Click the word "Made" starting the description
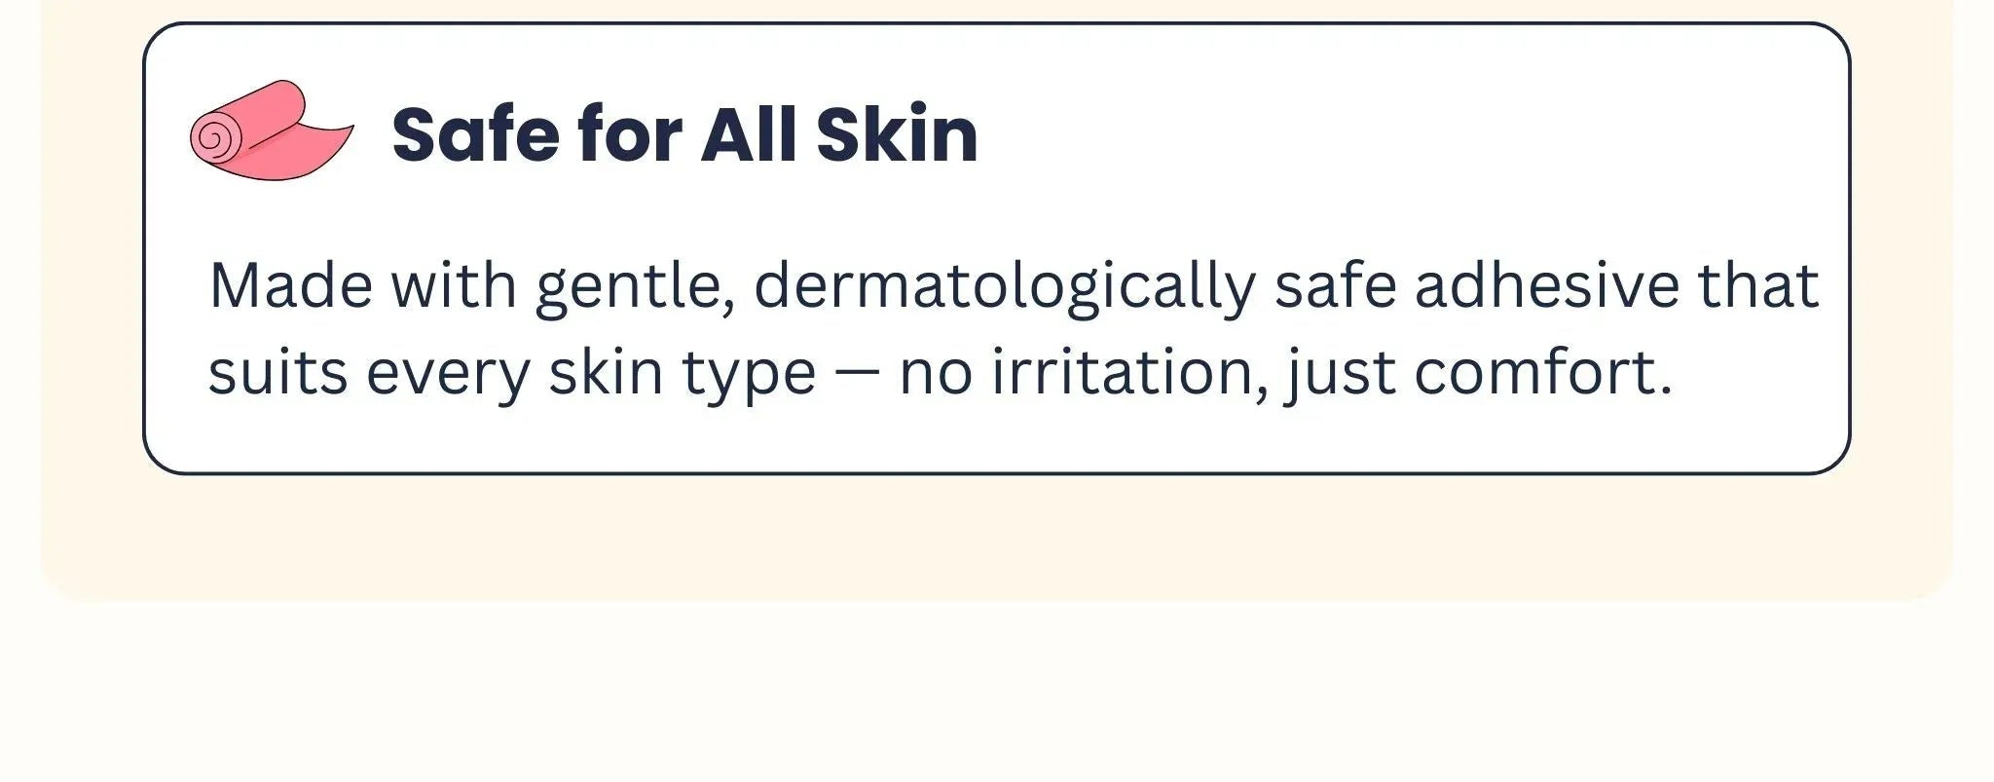Viewport: 1994px width, 782px height. click(290, 286)
